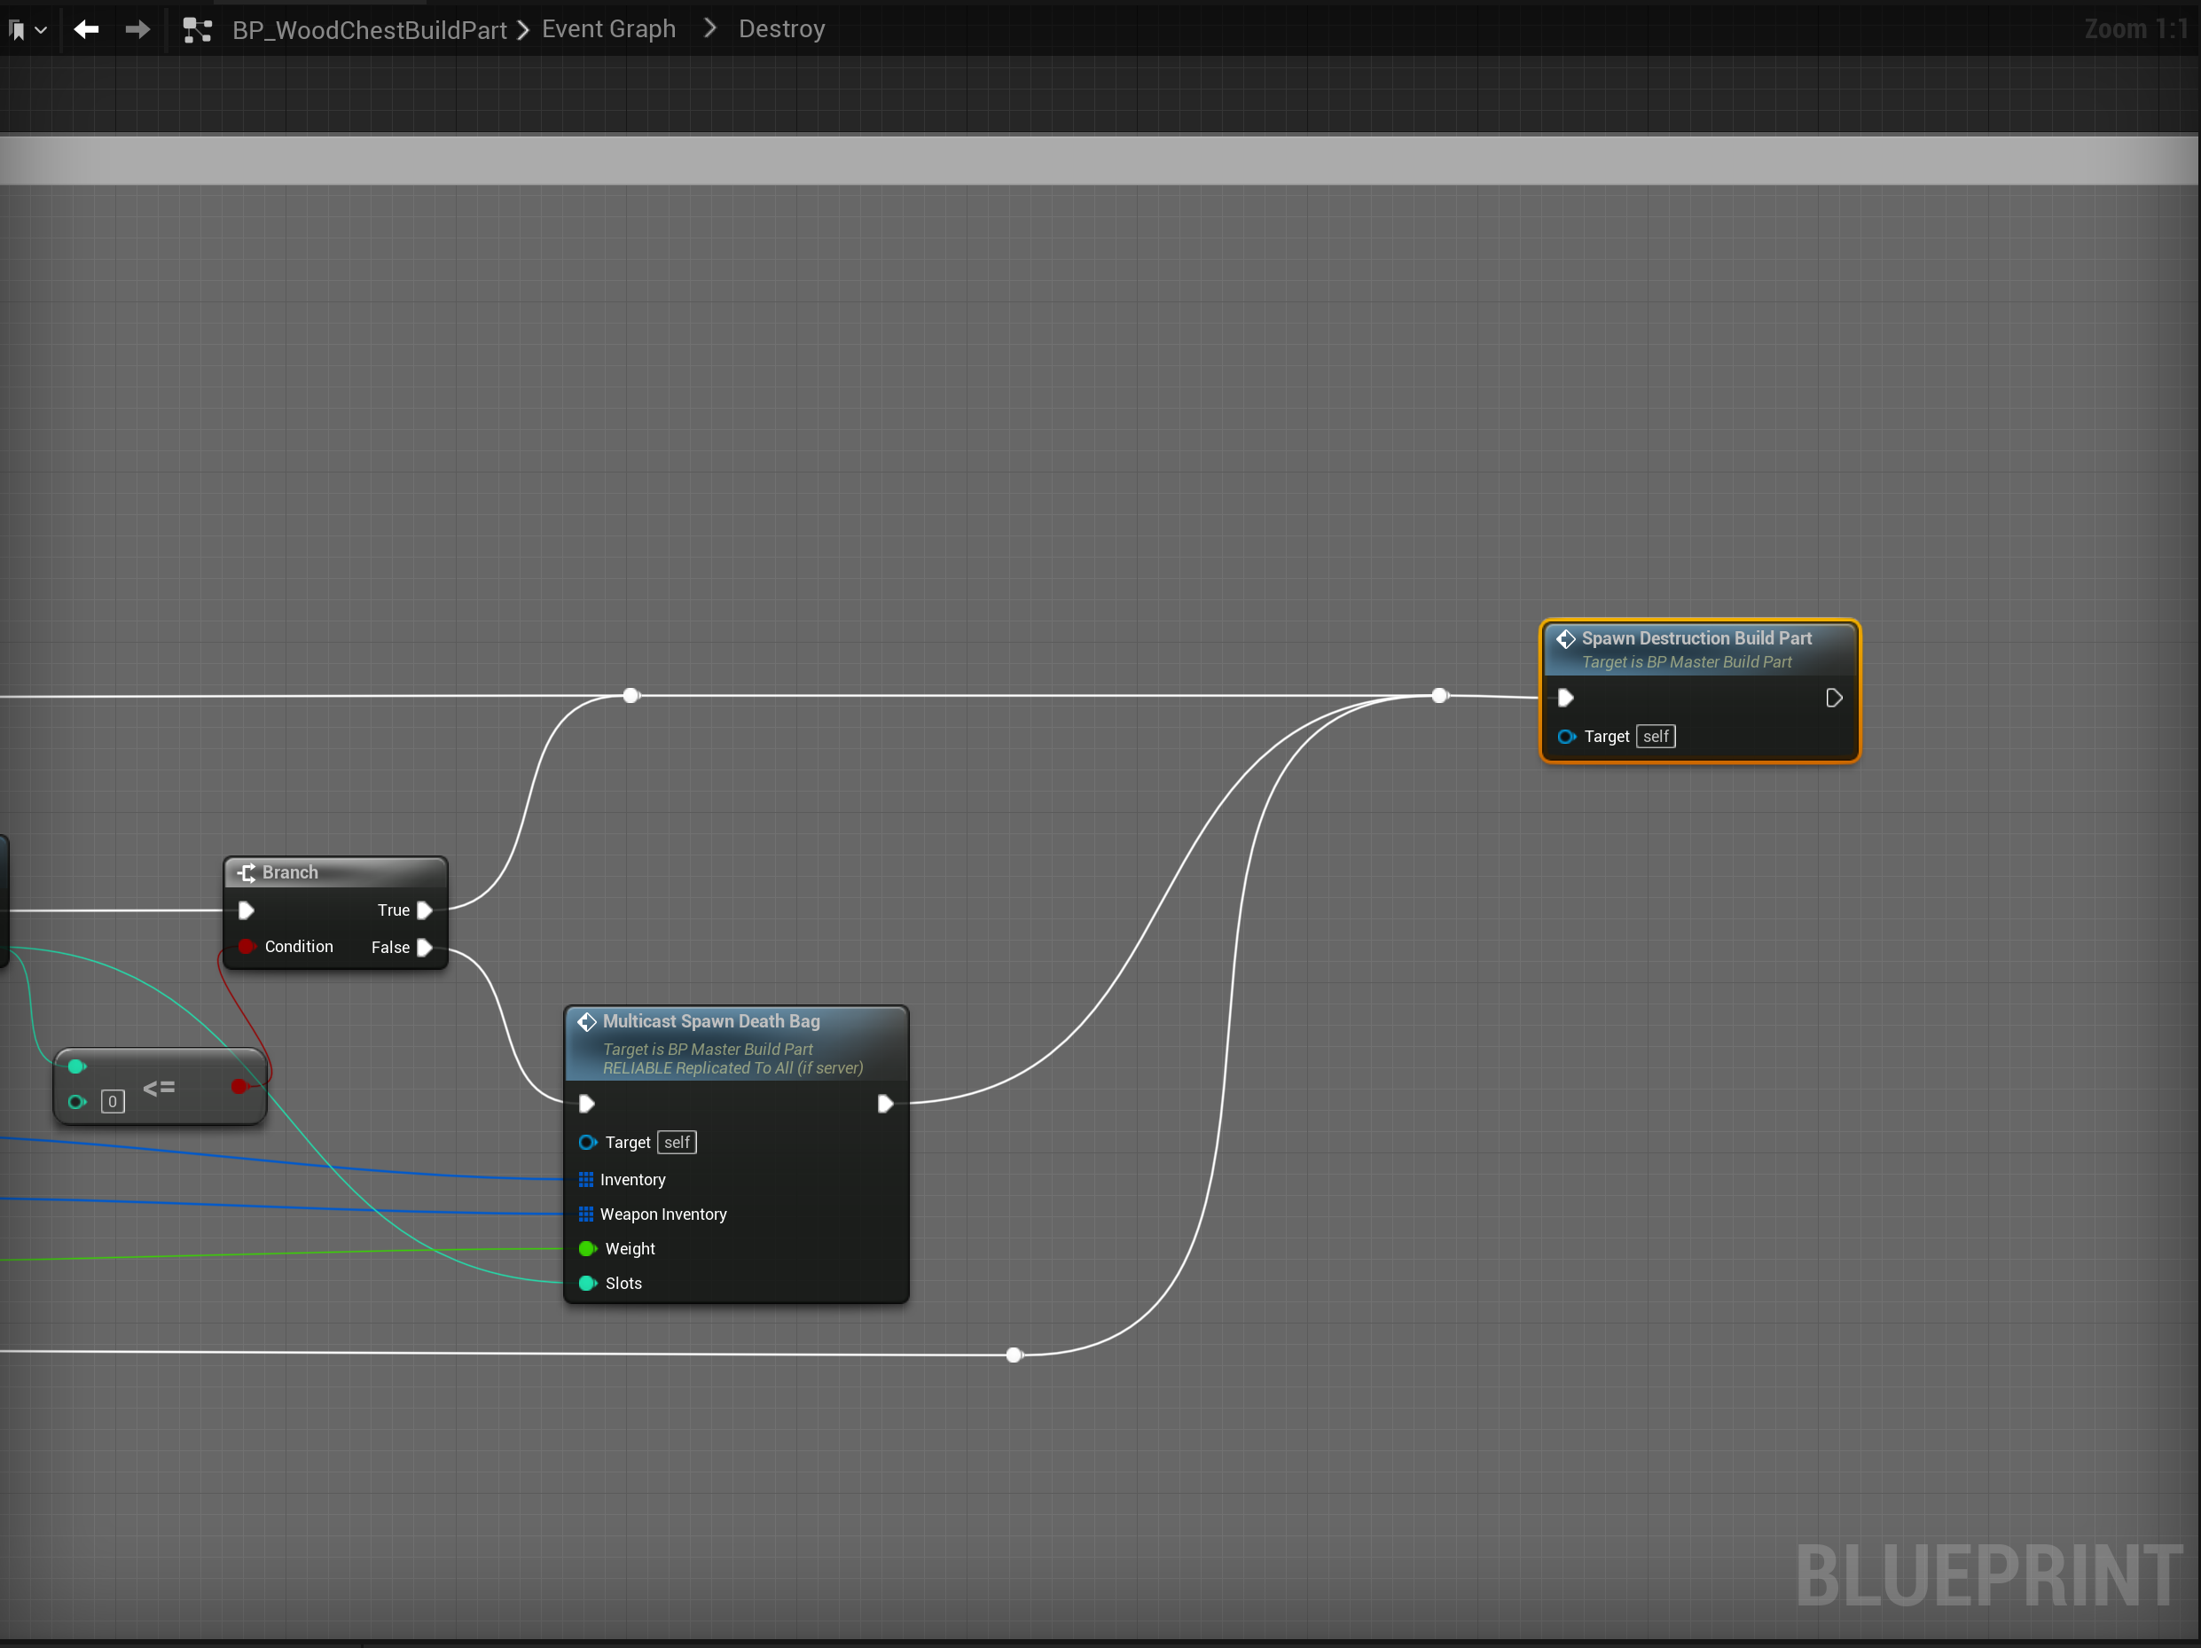Click the Inventory array pin
The image size is (2201, 1648).
click(x=586, y=1180)
